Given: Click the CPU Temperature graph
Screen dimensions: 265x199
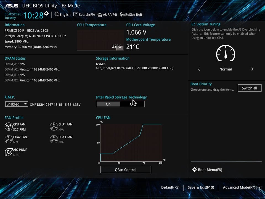Looking at the screenshot, I should pyautogui.click(x=100, y=40).
